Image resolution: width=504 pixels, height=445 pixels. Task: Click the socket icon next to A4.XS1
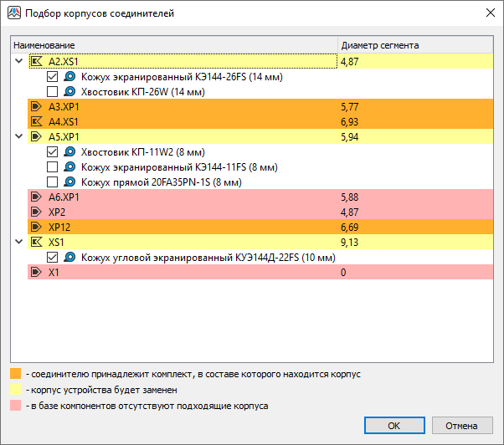(36, 121)
